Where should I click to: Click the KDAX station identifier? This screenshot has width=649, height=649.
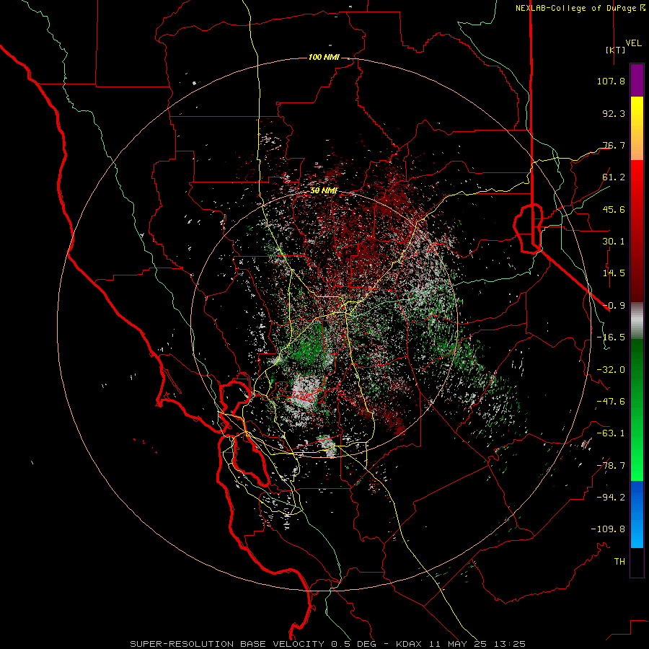[410, 644]
